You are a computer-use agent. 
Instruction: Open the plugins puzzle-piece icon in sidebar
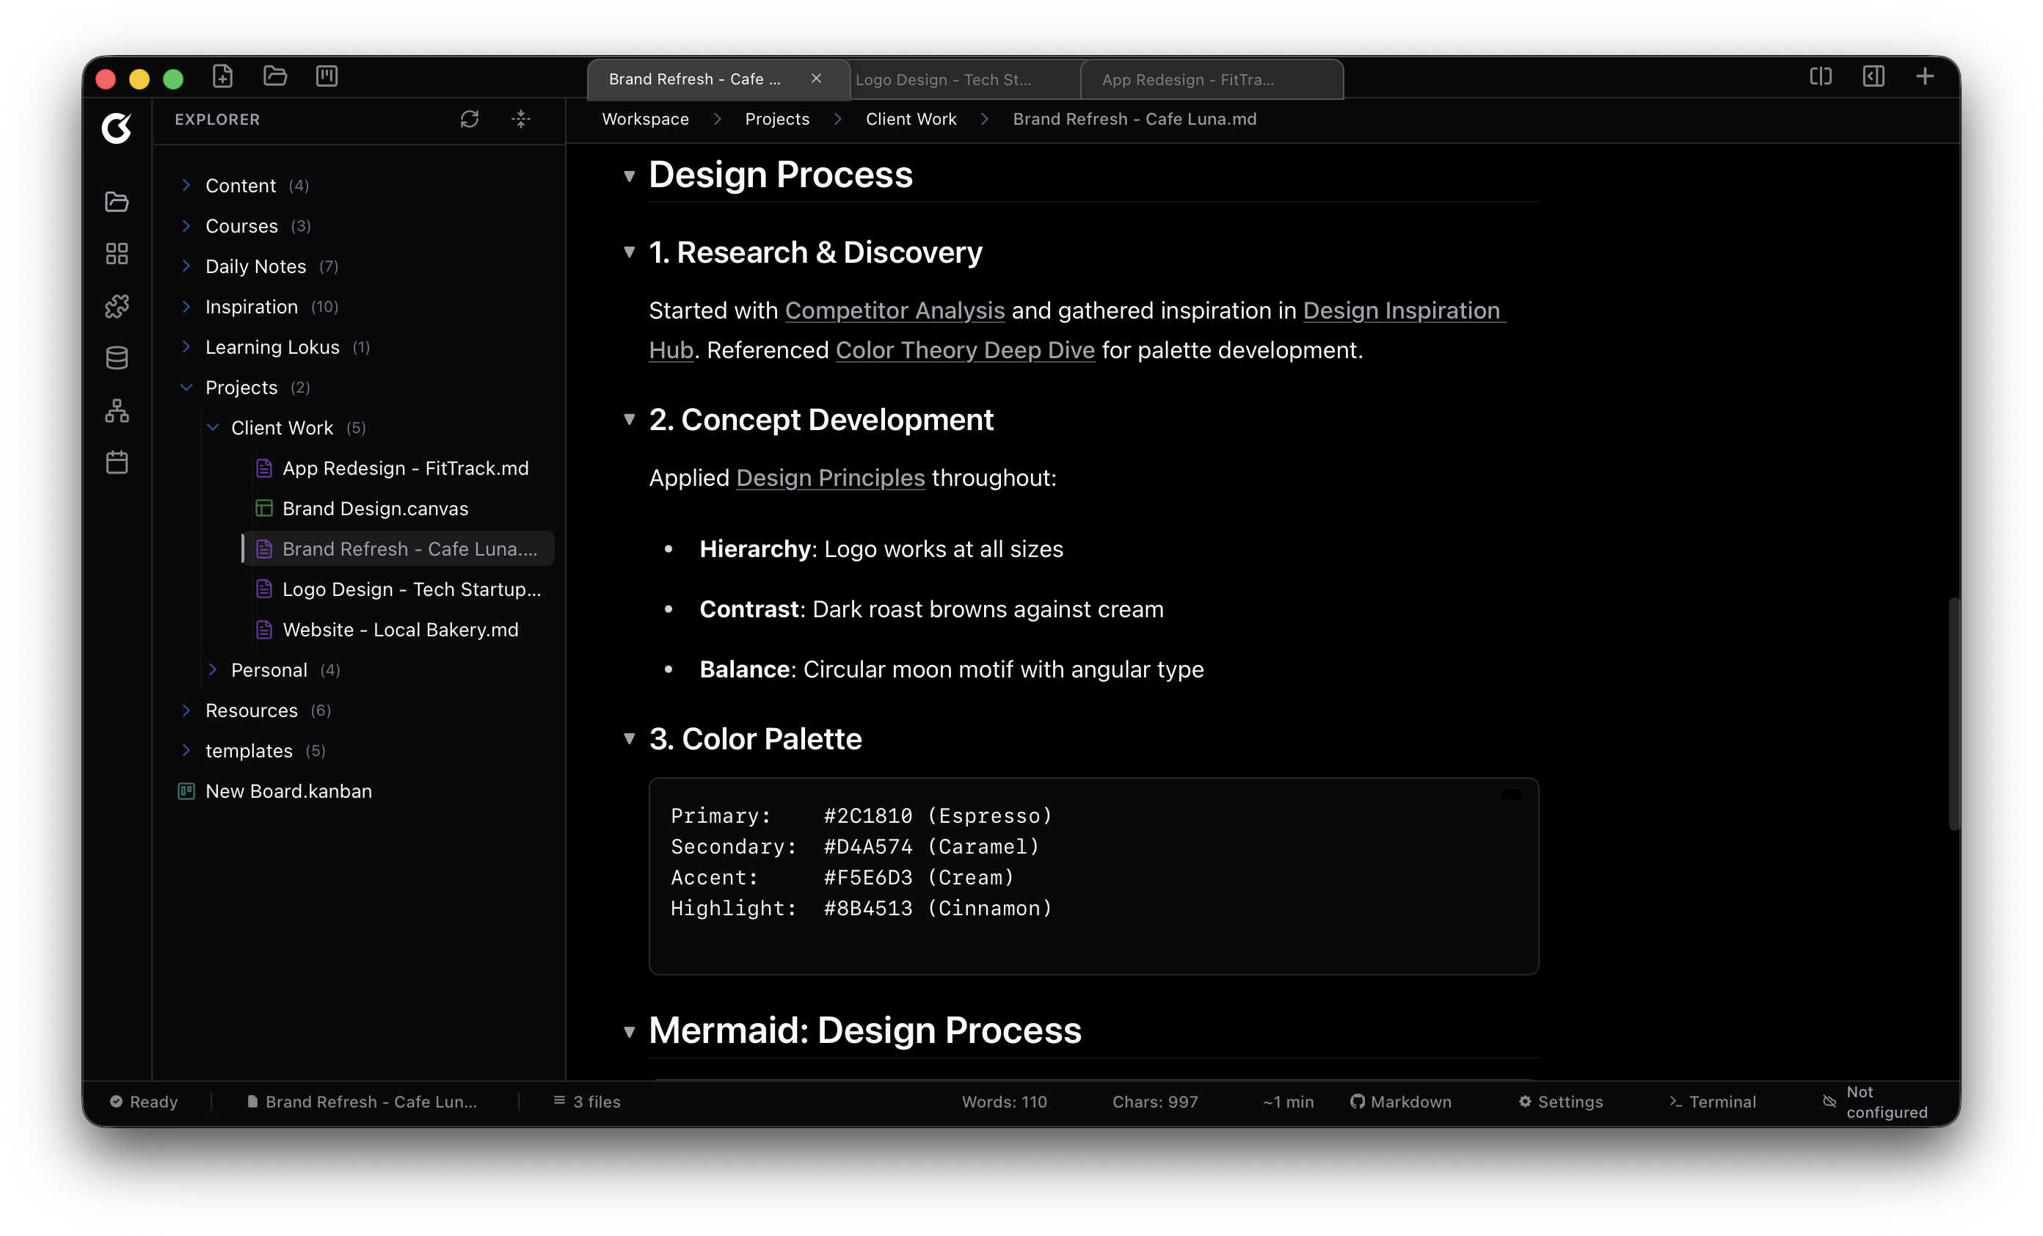[117, 306]
